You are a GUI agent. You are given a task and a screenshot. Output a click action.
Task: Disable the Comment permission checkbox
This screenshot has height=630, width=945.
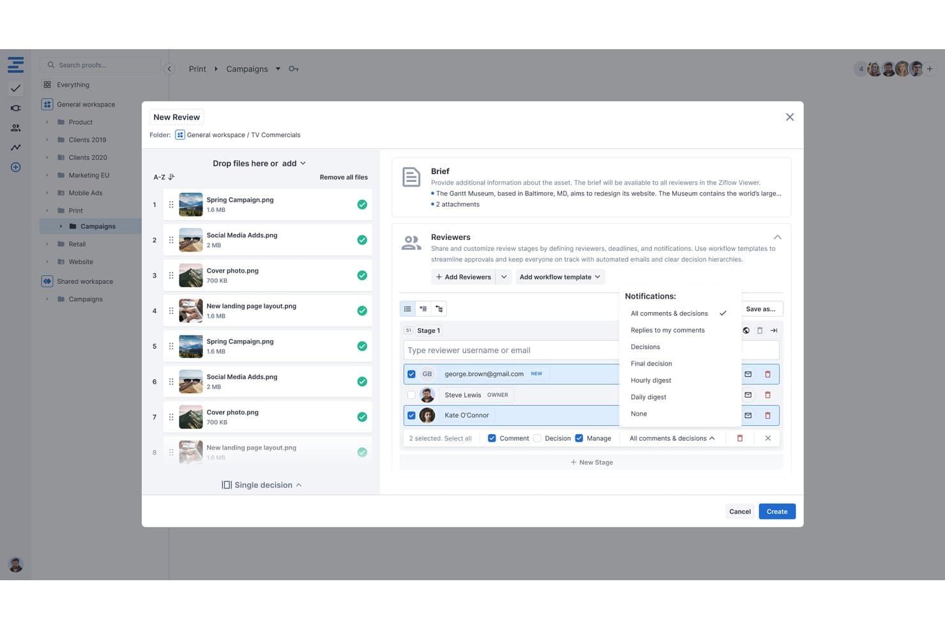(492, 439)
